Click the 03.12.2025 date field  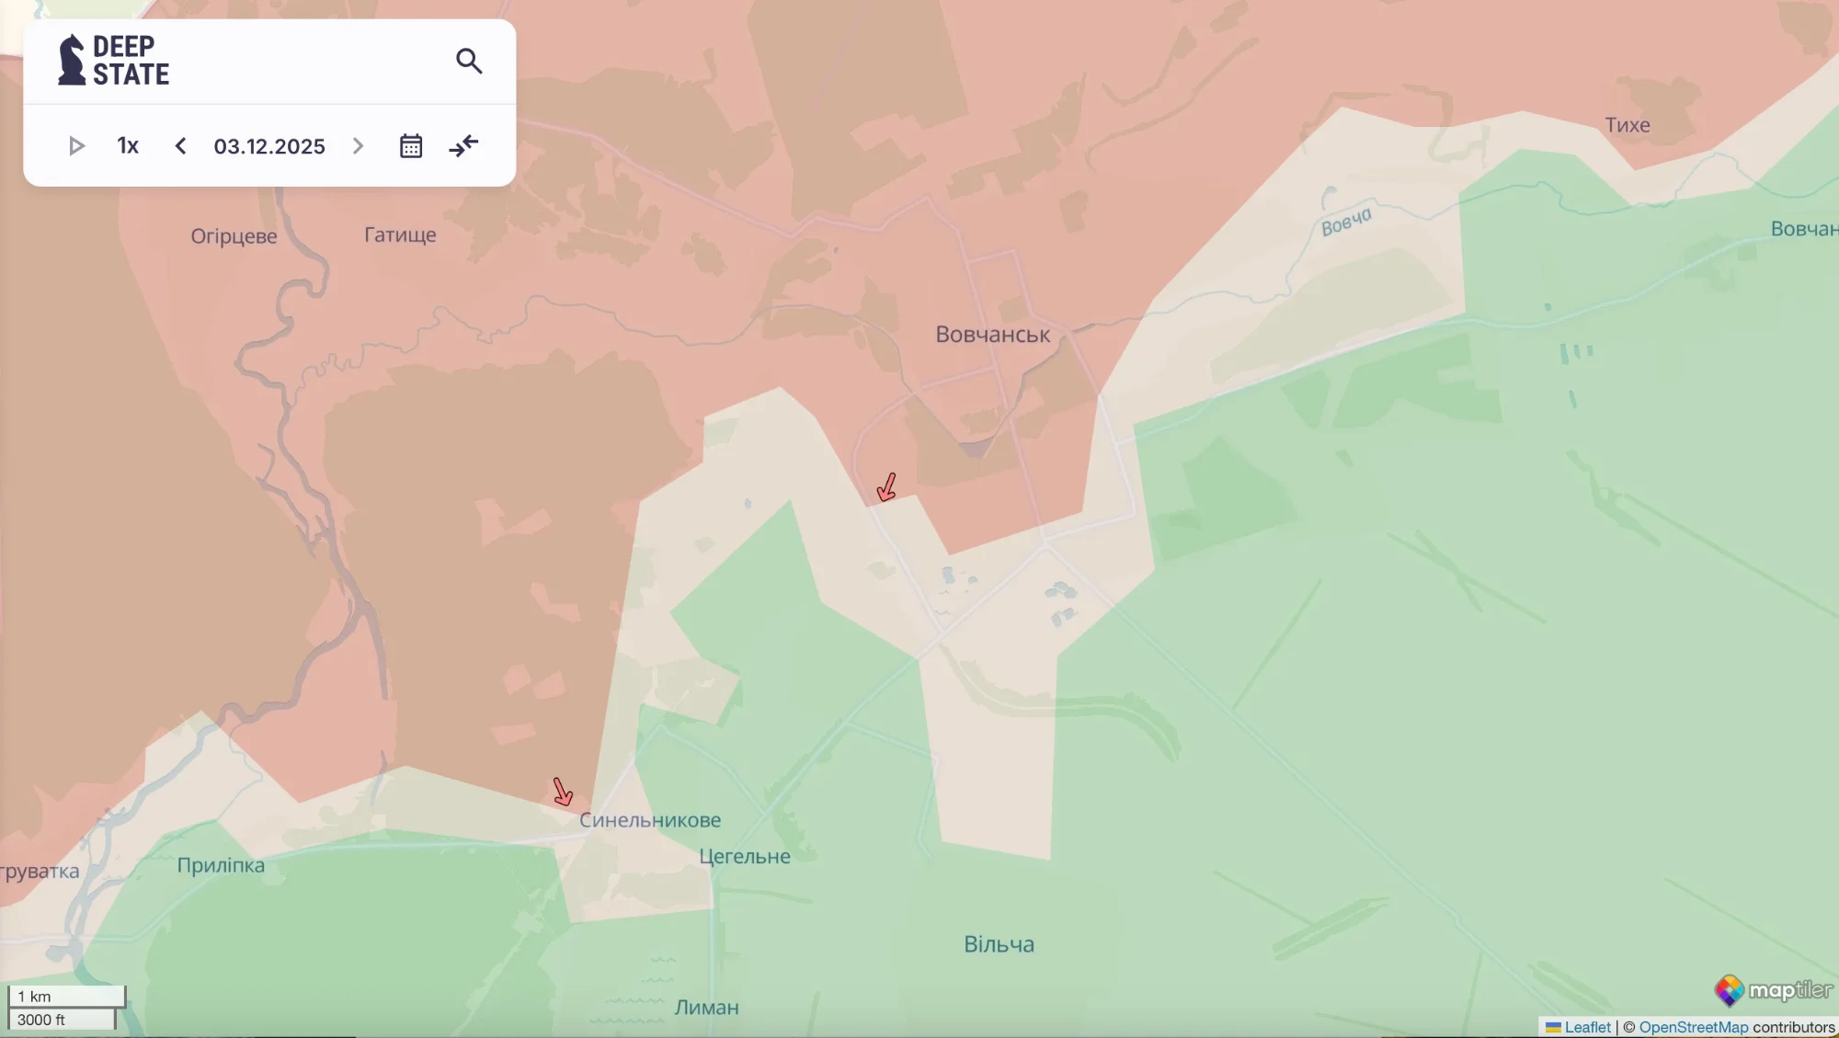[x=269, y=146]
